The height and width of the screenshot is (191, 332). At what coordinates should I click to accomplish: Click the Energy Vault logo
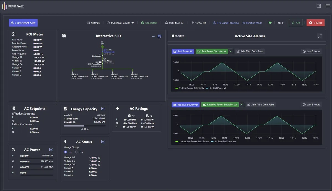point(13,6)
